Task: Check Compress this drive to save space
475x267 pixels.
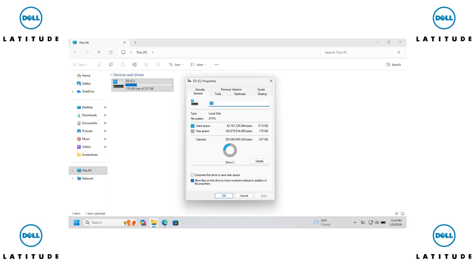Action: pyautogui.click(x=192, y=175)
